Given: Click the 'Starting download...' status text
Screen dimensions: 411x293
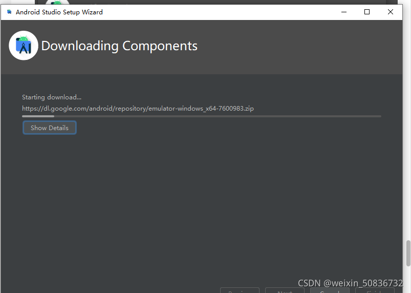Looking at the screenshot, I should click(52, 97).
